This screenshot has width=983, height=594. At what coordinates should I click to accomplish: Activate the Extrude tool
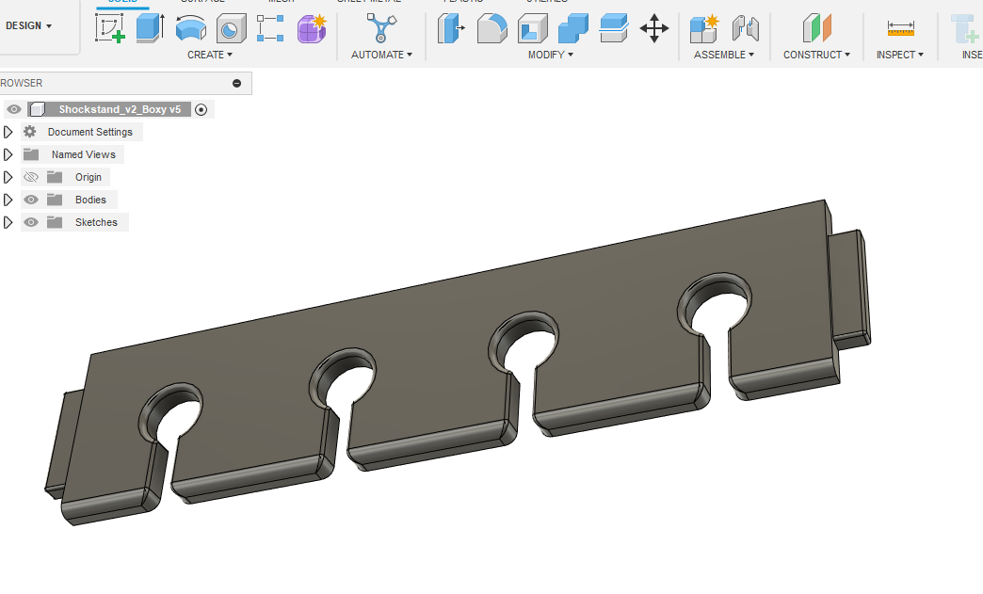click(x=150, y=28)
